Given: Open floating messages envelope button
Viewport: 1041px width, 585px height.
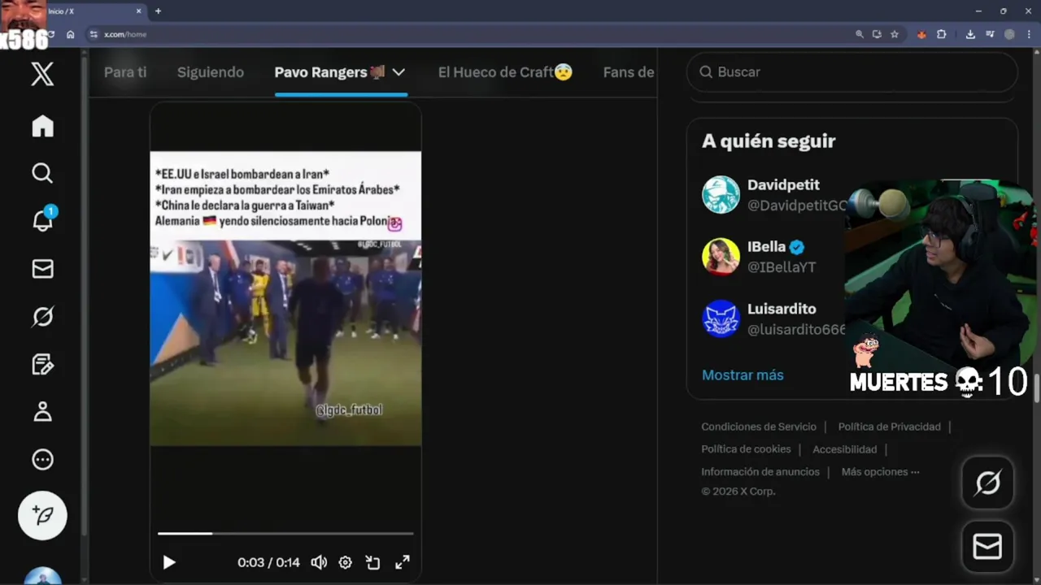Looking at the screenshot, I should pos(987,547).
